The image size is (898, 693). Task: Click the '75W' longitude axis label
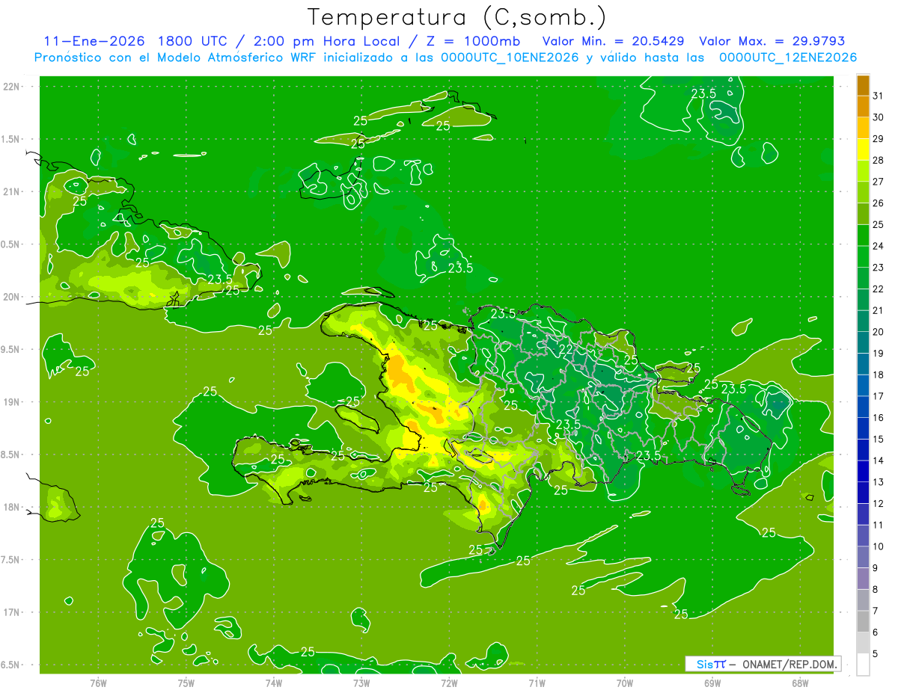pos(186,683)
